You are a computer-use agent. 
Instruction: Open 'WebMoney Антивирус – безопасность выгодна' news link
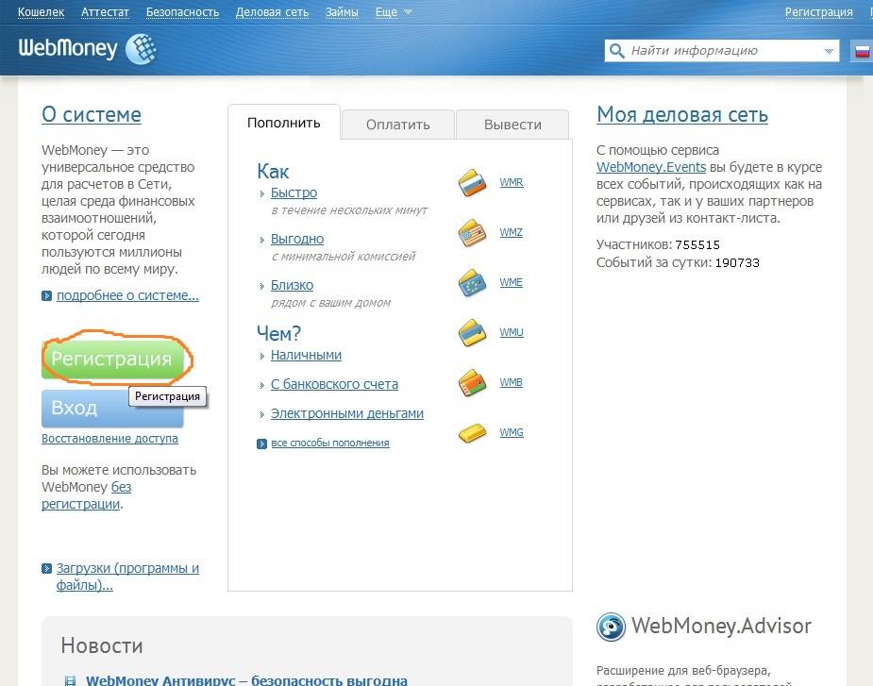click(x=246, y=680)
